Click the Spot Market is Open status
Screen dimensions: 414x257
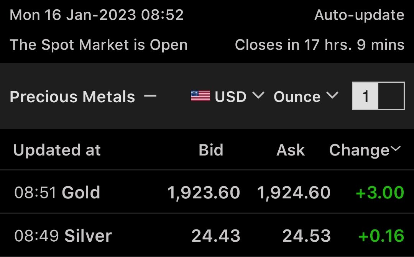click(x=99, y=44)
